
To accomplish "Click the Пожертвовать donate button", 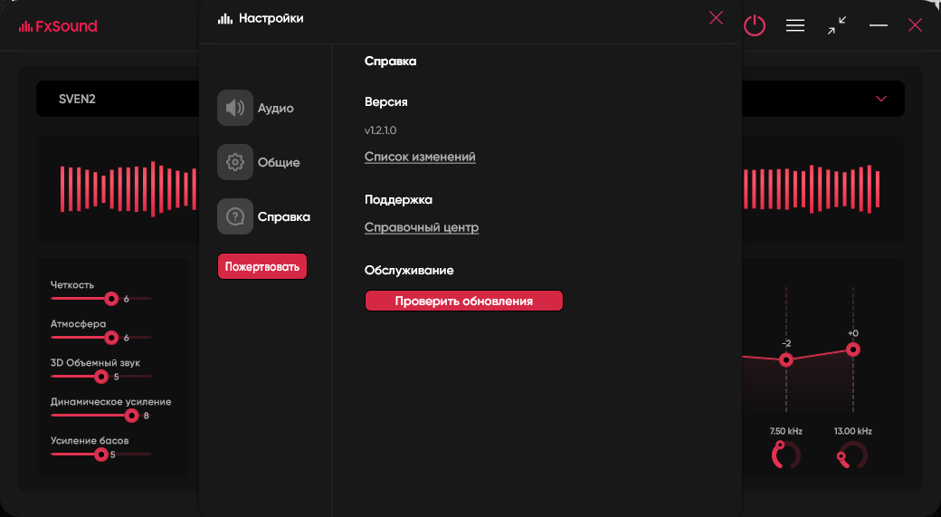I will point(262,266).
